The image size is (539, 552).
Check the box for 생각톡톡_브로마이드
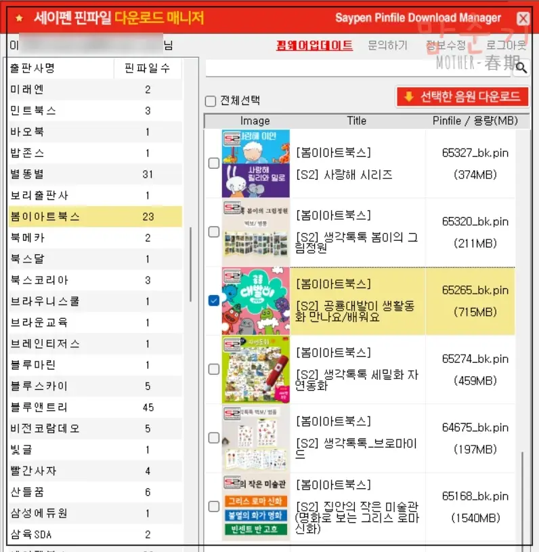(214, 438)
